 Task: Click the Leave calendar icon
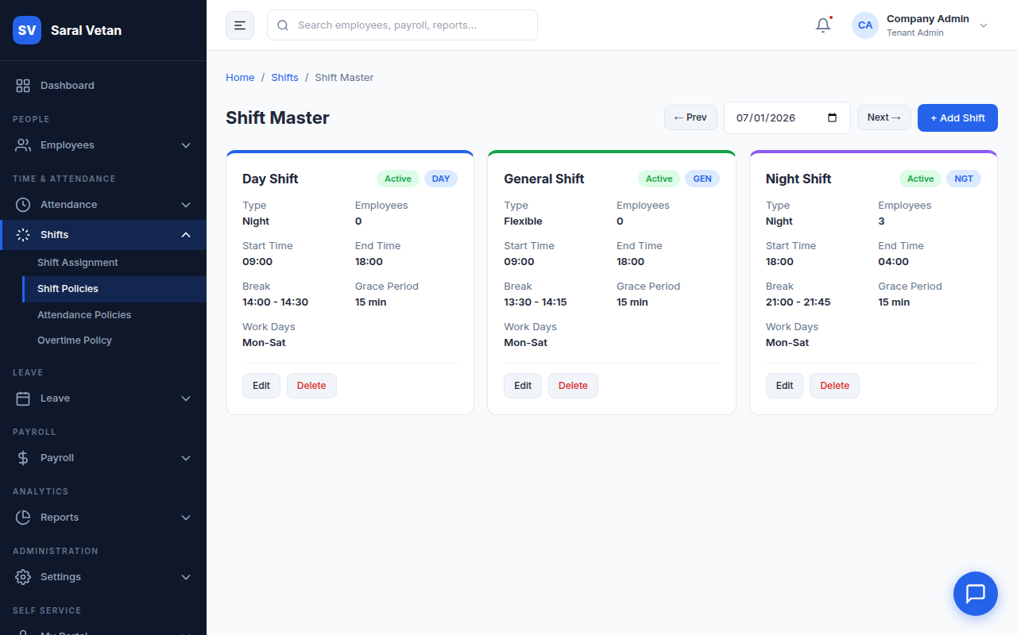click(x=23, y=398)
